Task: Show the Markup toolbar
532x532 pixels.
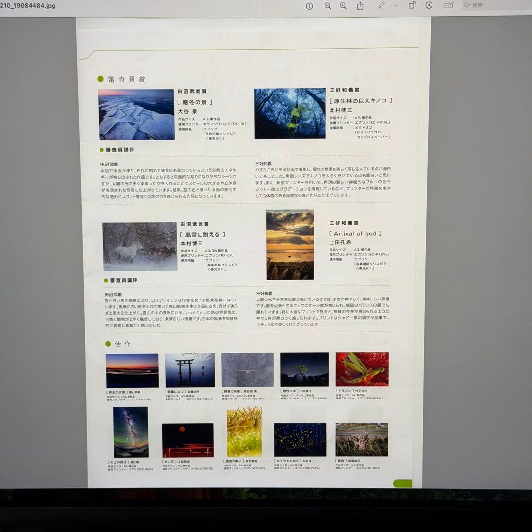Action: (x=429, y=6)
